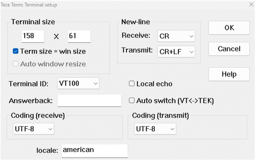Cancel the terminal setup changes
The height and width of the screenshot is (160, 257).
[x=229, y=49]
